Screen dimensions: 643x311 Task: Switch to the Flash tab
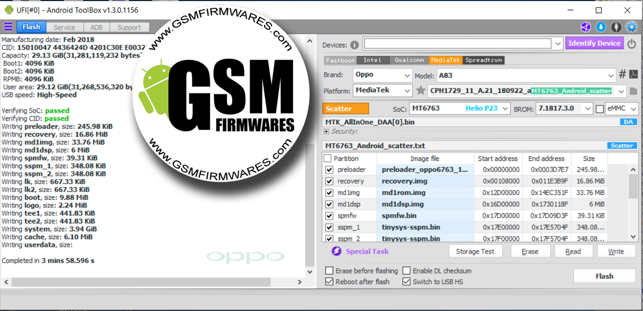pos(31,27)
